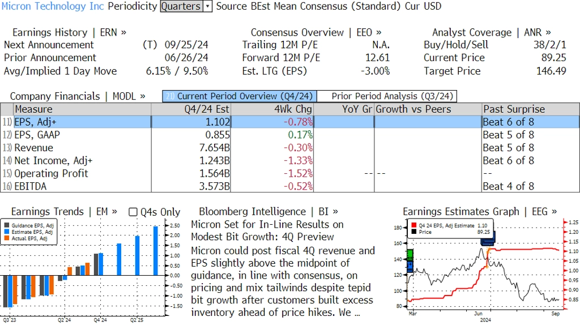Click the 0.17% EPS GAAP change value

tap(300, 135)
